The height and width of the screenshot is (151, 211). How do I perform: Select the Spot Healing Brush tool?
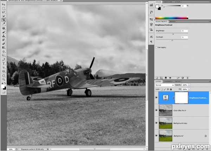(4, 28)
